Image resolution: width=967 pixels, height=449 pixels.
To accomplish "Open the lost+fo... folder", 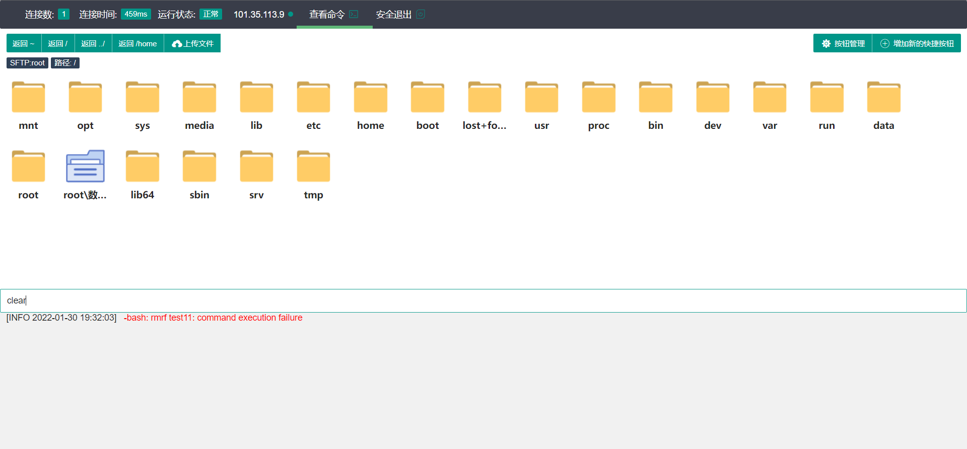I will (x=485, y=97).
